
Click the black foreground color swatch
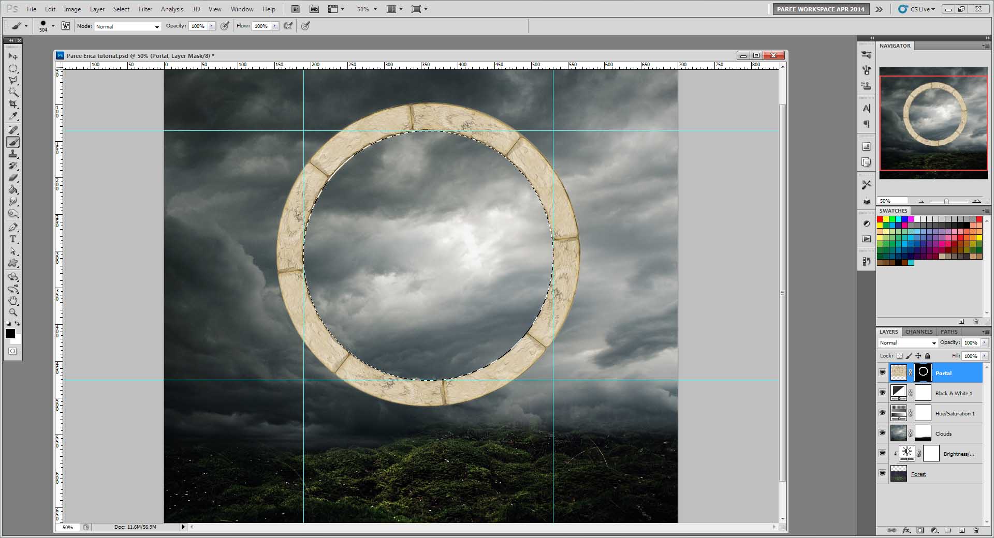[10, 334]
